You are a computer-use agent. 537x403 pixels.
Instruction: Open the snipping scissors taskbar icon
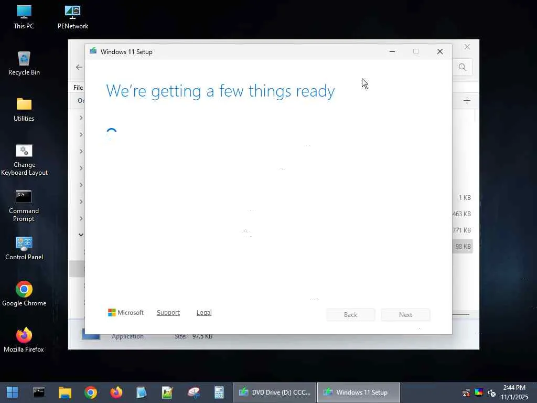click(x=194, y=393)
